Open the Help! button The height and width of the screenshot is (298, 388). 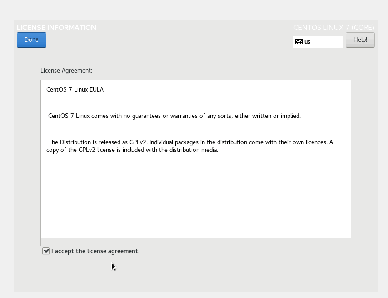[360, 40]
